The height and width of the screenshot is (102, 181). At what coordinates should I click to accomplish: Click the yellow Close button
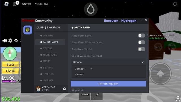coord(10,71)
